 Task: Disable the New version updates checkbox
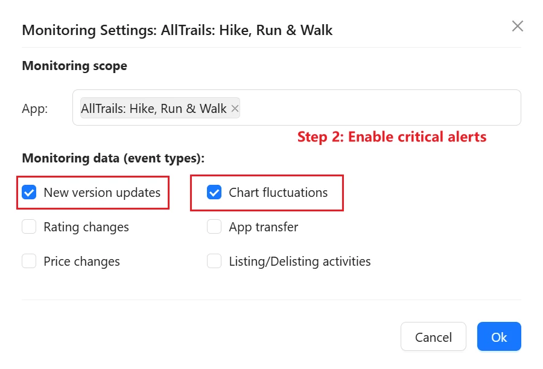click(x=29, y=192)
